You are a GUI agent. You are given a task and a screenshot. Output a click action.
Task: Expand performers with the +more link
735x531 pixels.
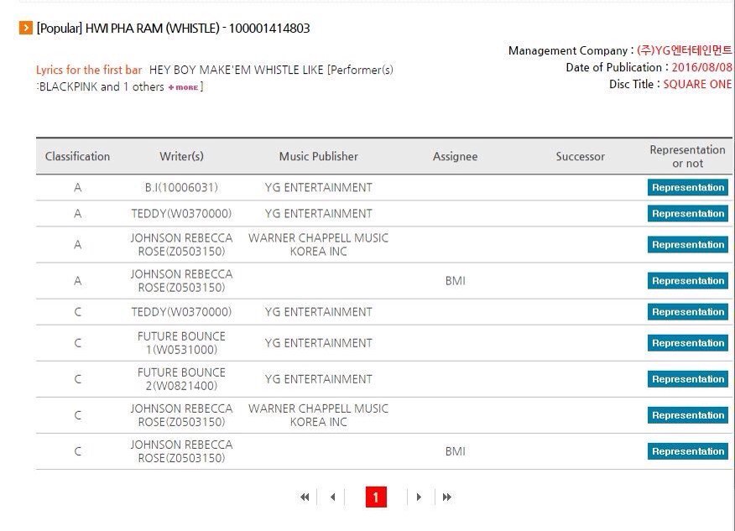[183, 87]
